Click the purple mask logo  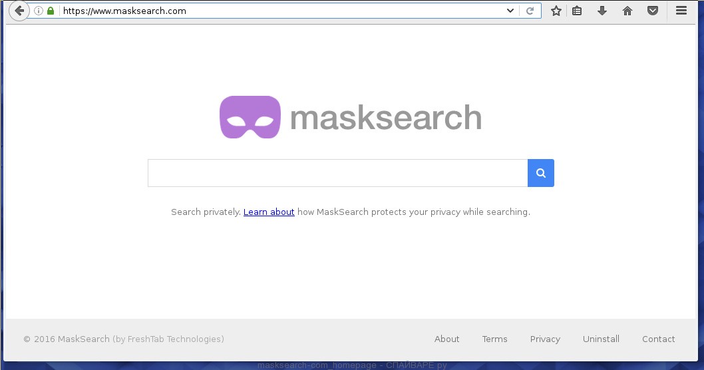pos(250,117)
